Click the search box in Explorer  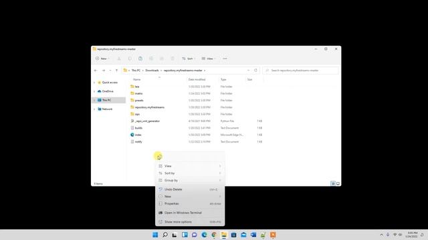click(300, 71)
